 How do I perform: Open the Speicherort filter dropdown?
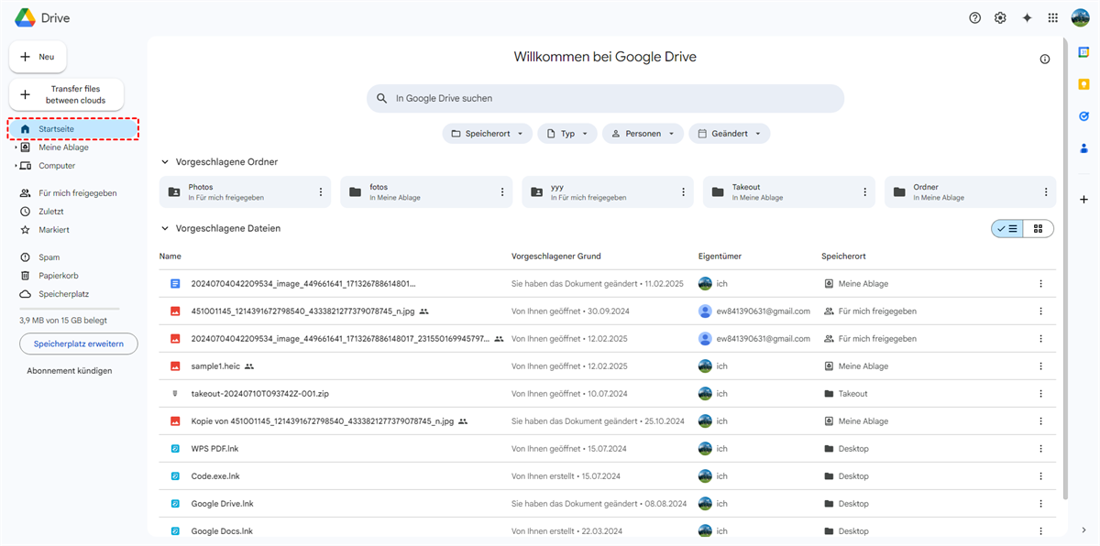coord(487,134)
